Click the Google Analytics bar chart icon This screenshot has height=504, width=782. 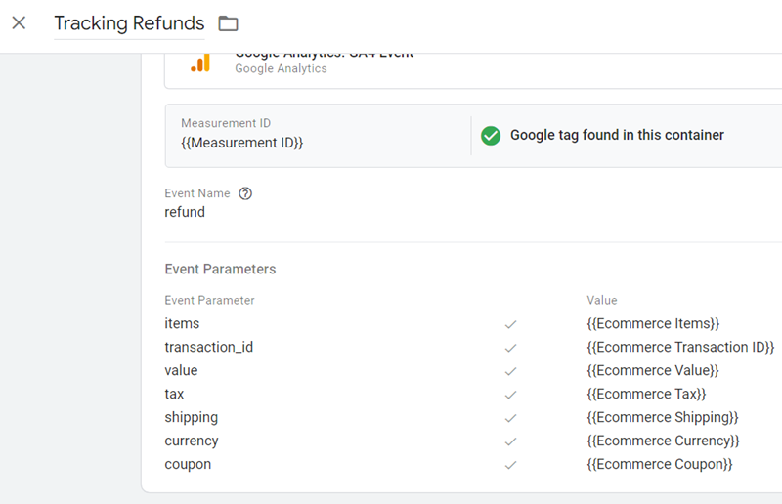[200, 63]
